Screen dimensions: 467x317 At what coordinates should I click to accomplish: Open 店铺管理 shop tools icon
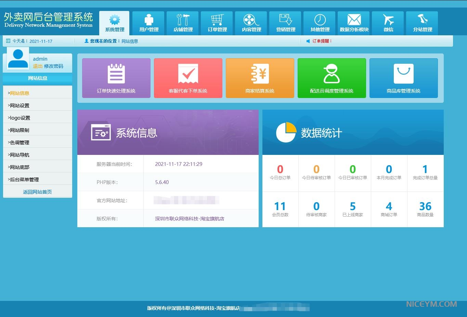pyautogui.click(x=183, y=23)
